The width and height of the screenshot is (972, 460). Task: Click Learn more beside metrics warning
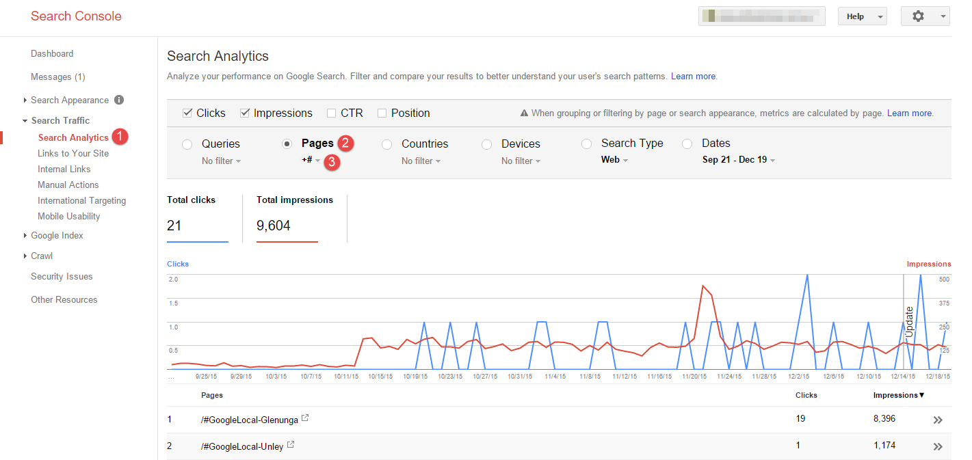point(910,113)
